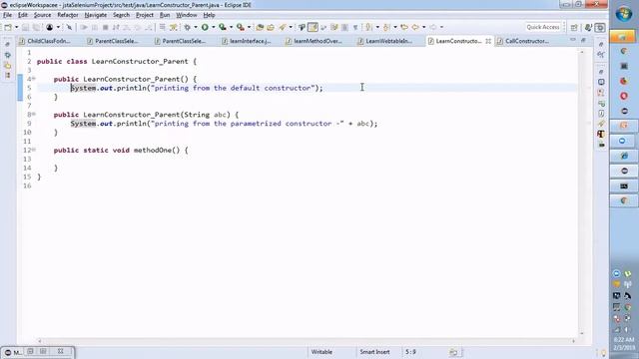Click the Resume debug toolbar icon
639x359 pixels.
pos(84,27)
